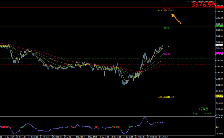Screen dimensions: 224x138
Task: Click the 24 Jul 15:54 time label
Action: point(128,137)
